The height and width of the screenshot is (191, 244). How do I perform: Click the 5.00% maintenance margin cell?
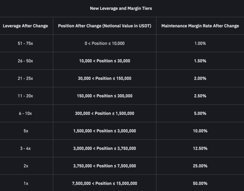coord(200,113)
